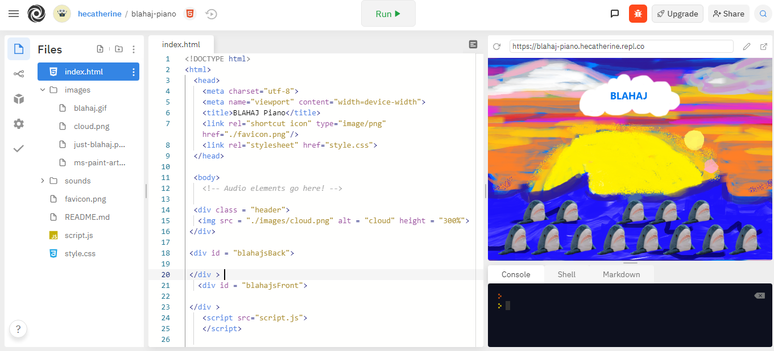Open the hecatherine user avatar
This screenshot has width=774, height=351.
[x=62, y=14]
